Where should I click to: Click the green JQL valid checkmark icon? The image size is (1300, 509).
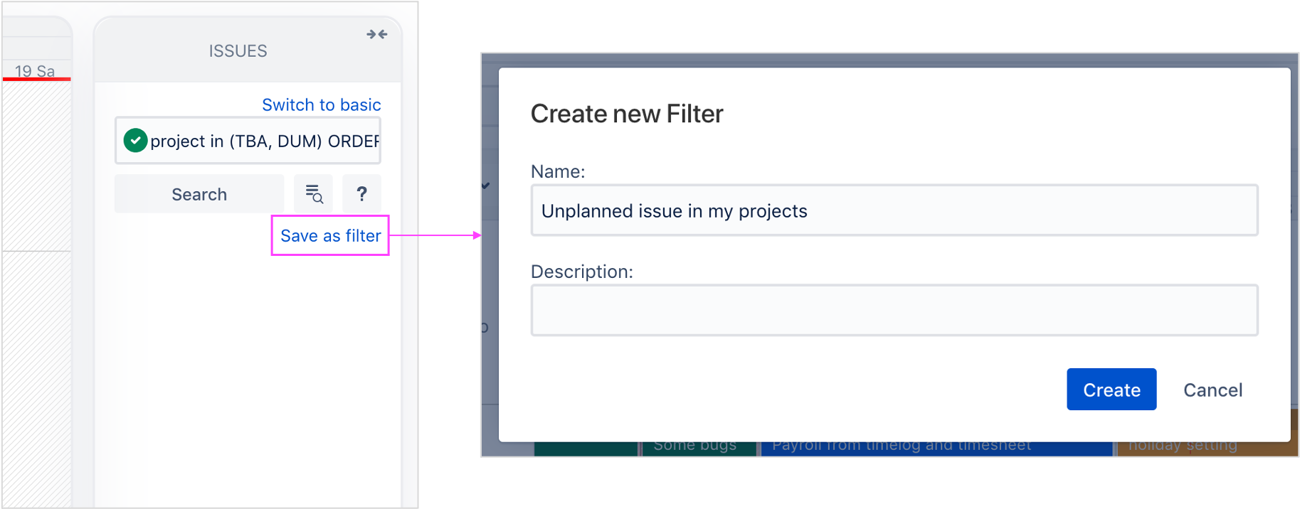click(x=135, y=141)
